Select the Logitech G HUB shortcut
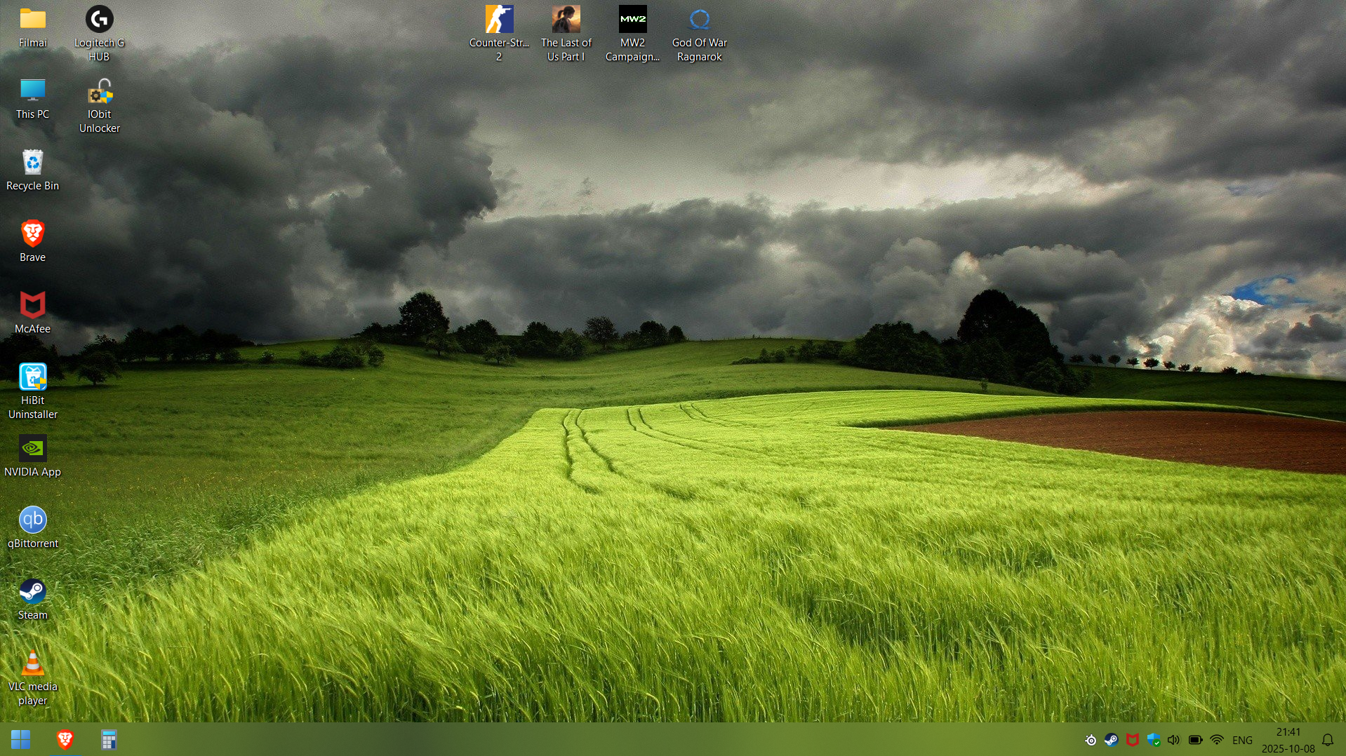The height and width of the screenshot is (756, 1346). [x=99, y=34]
